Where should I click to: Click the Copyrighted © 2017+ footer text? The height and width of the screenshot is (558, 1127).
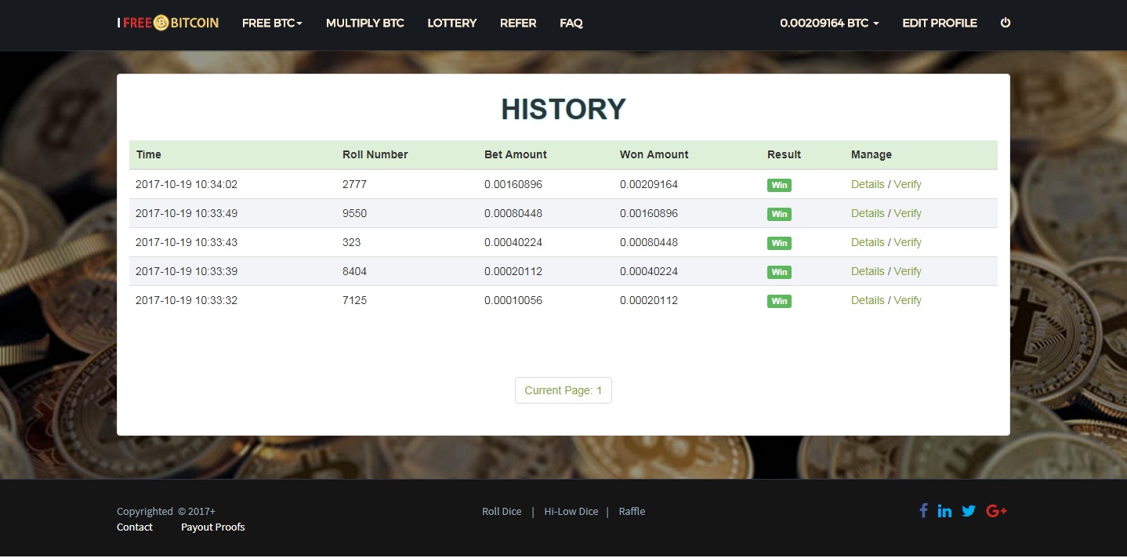pyautogui.click(x=166, y=511)
